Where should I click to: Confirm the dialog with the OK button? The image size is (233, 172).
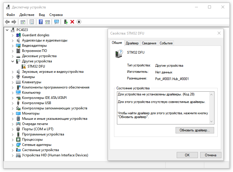[187, 155]
